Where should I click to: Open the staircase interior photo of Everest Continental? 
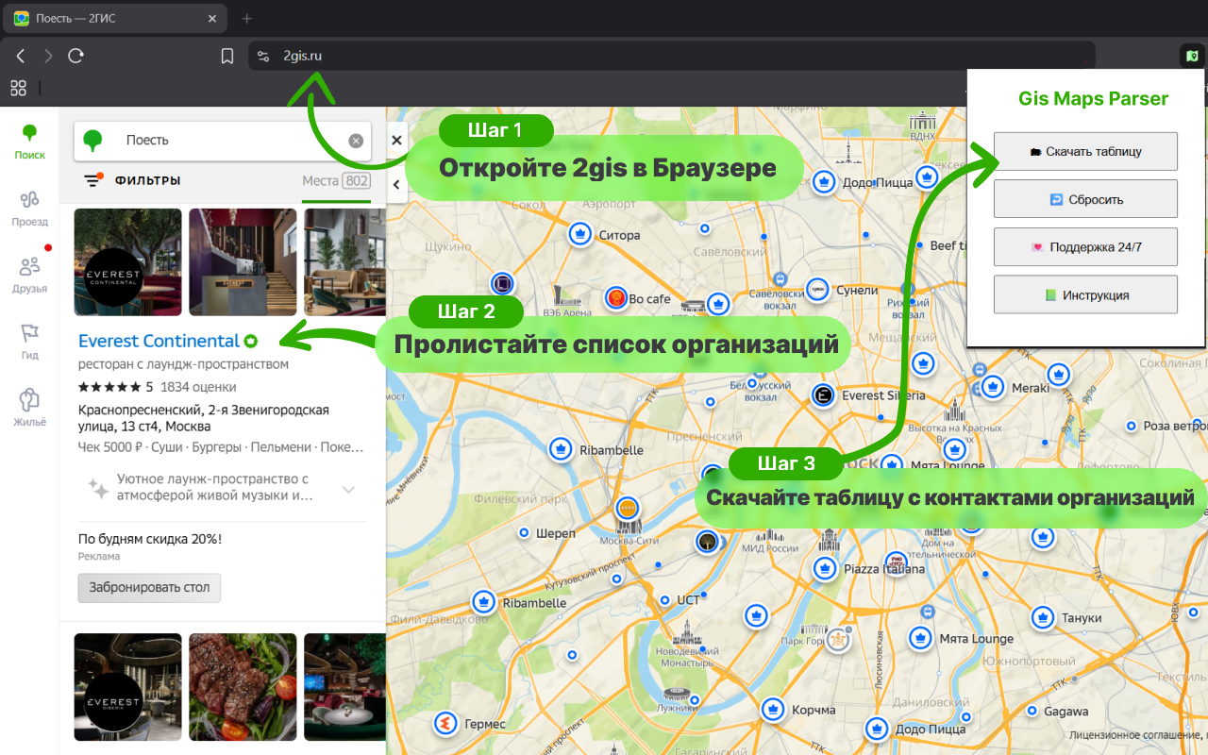coord(243,261)
